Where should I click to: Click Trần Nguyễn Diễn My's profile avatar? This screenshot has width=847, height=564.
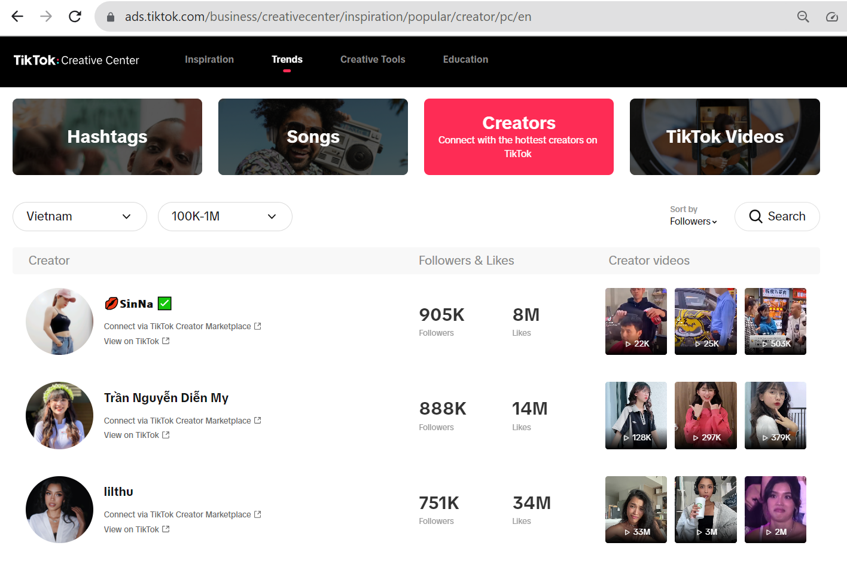[59, 415]
